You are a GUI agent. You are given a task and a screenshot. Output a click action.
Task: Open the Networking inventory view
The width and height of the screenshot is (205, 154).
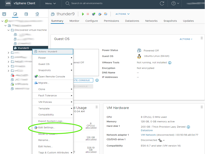37,14
